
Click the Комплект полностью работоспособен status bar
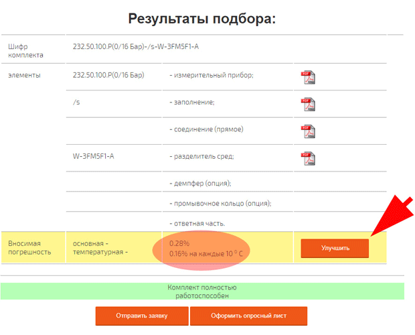click(x=202, y=291)
